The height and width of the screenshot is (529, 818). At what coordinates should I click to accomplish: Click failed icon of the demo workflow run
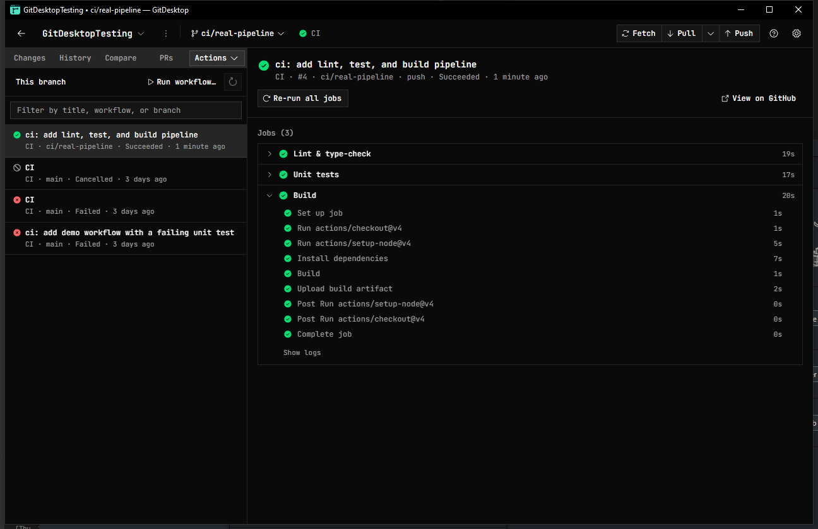[x=17, y=233]
